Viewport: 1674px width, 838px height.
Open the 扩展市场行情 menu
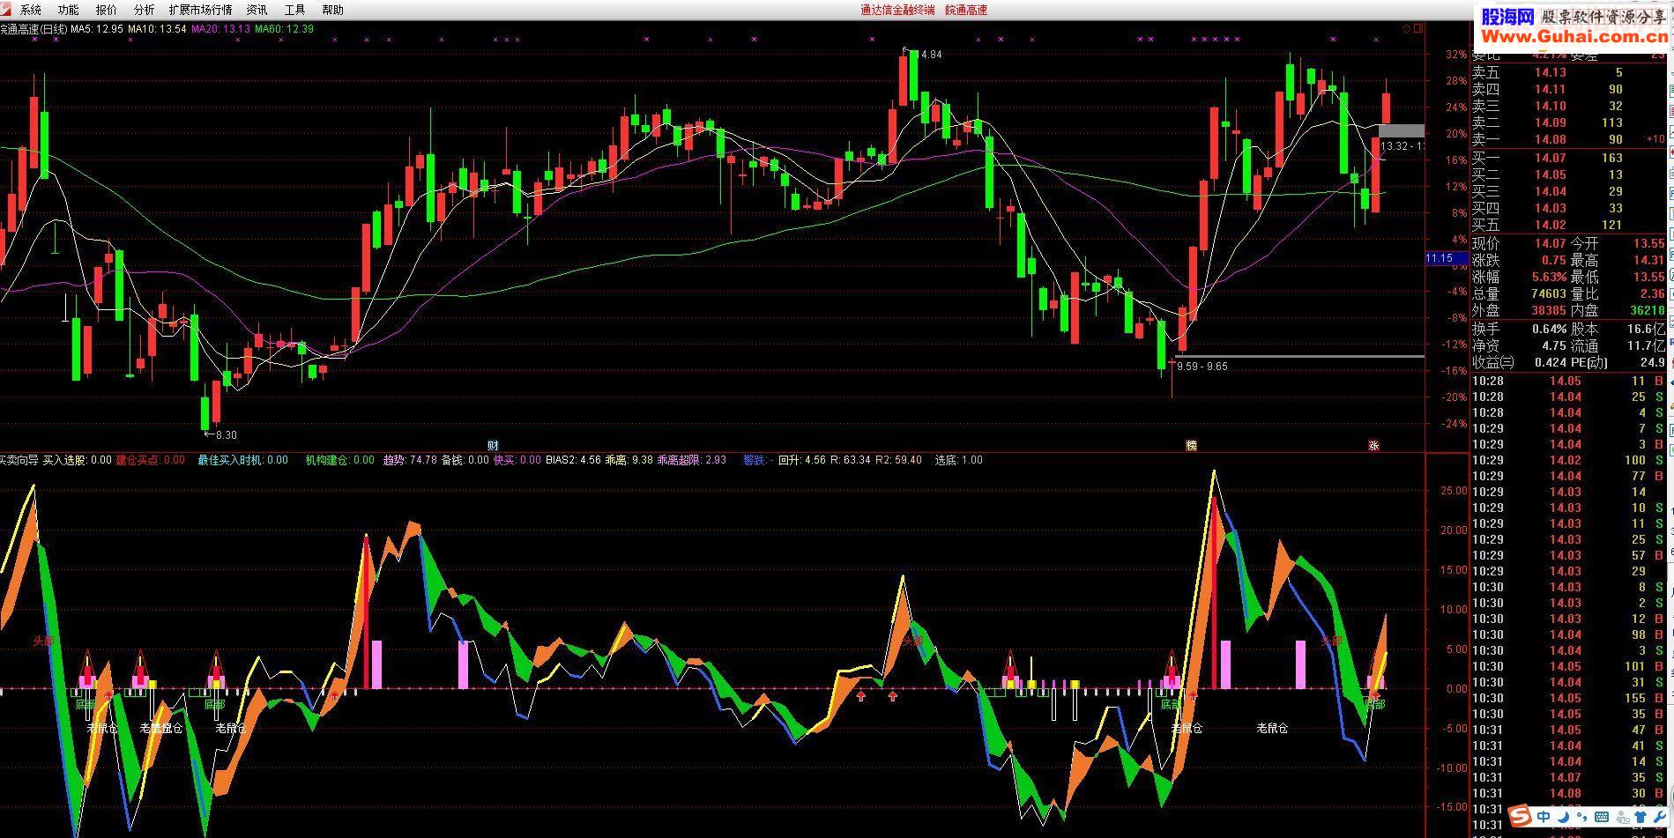click(x=200, y=10)
